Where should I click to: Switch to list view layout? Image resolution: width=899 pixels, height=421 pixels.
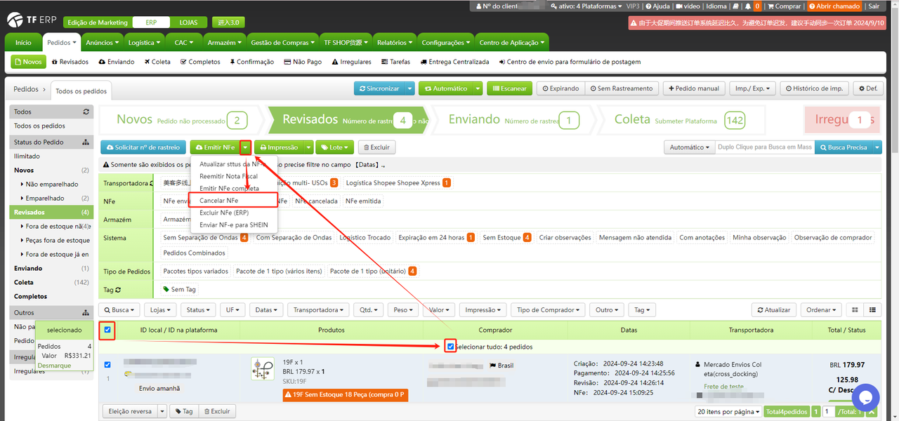873,309
